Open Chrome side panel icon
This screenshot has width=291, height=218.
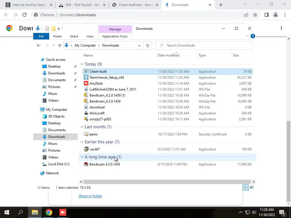[267, 15]
